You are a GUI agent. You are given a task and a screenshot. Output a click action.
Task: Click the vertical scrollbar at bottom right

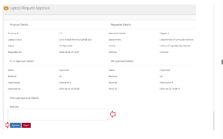pyautogui.click(x=214, y=121)
